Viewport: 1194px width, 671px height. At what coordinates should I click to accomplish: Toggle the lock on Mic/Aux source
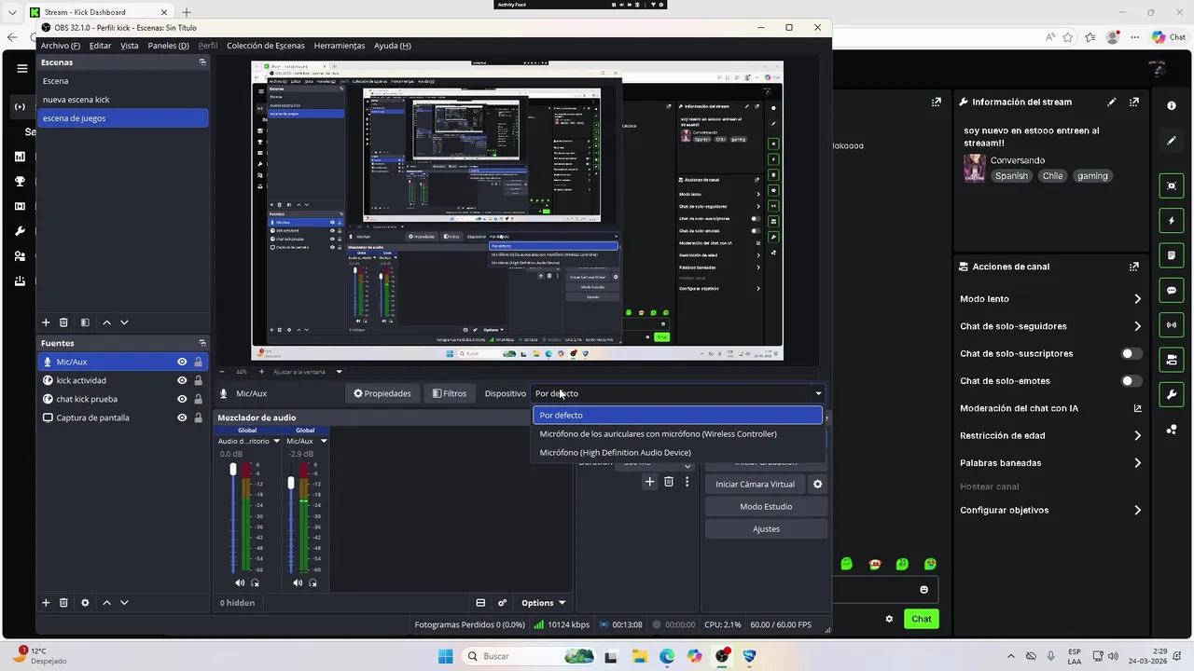(x=198, y=362)
